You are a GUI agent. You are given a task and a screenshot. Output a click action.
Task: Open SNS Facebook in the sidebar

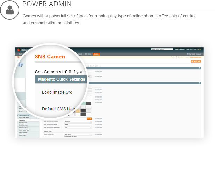click(24, 132)
